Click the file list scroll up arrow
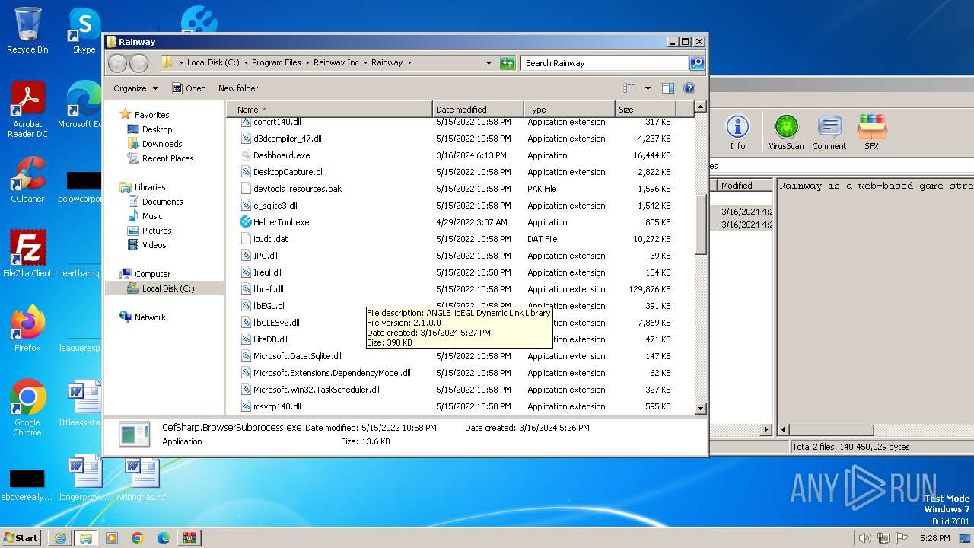Image resolution: width=974 pixels, height=548 pixels. 701,107
